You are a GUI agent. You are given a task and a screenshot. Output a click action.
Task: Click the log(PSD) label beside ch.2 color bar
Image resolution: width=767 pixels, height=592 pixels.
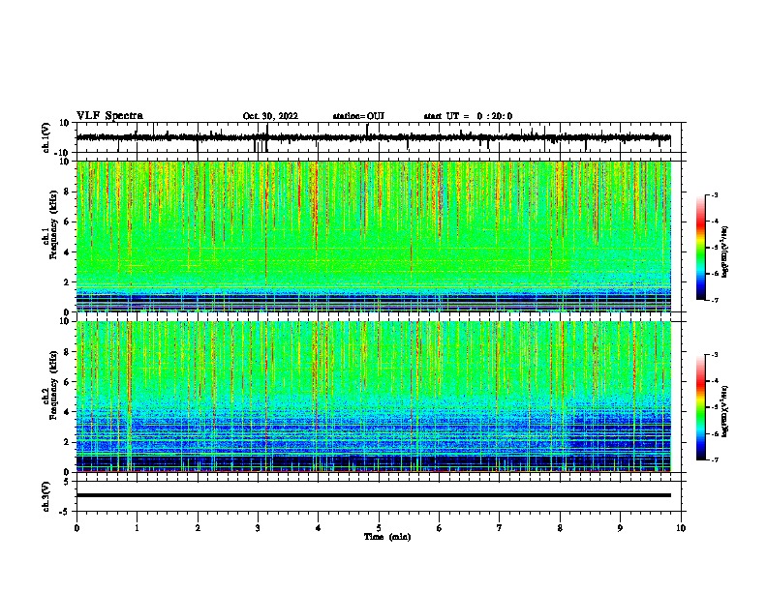tap(724, 411)
